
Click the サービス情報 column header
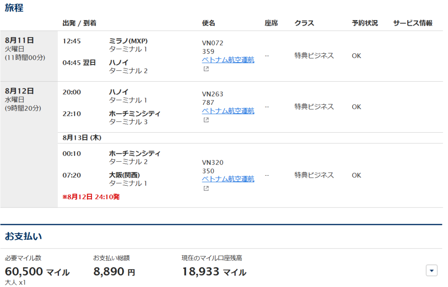[413, 23]
